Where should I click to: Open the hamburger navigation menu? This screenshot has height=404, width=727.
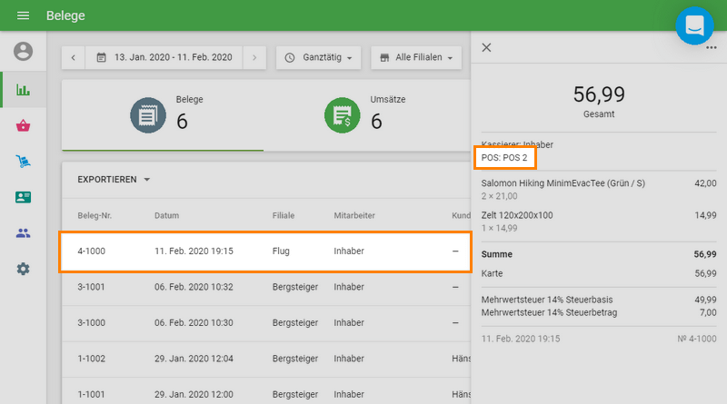coord(23,16)
